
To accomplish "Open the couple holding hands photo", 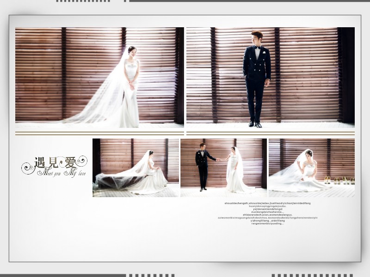I will [x=223, y=168].
